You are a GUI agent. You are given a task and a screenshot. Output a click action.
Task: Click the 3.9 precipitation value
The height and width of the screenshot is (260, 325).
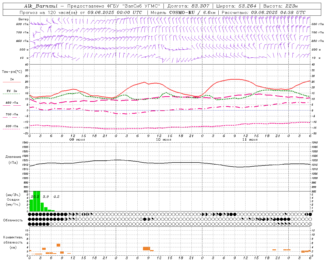pos(46,197)
